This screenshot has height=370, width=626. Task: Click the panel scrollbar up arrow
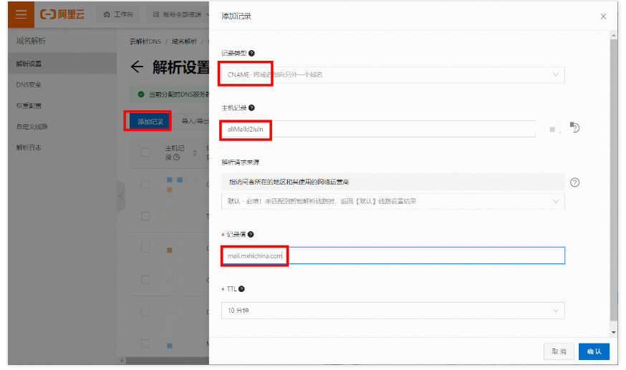coord(614,36)
